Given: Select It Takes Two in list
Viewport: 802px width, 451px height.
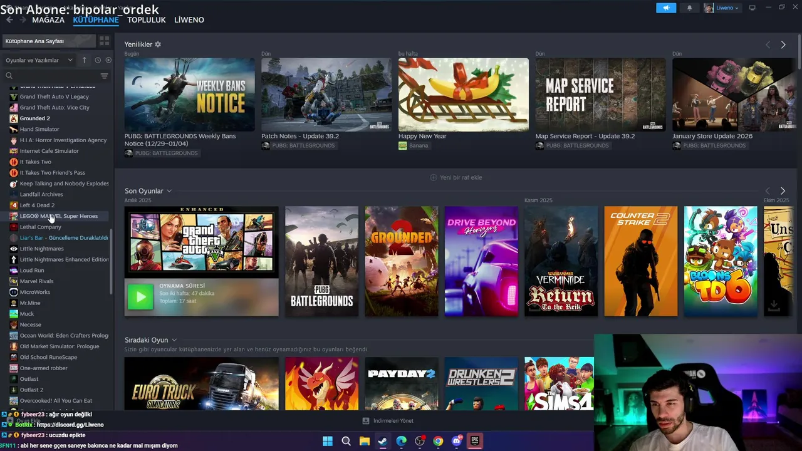Looking at the screenshot, I should (36, 162).
